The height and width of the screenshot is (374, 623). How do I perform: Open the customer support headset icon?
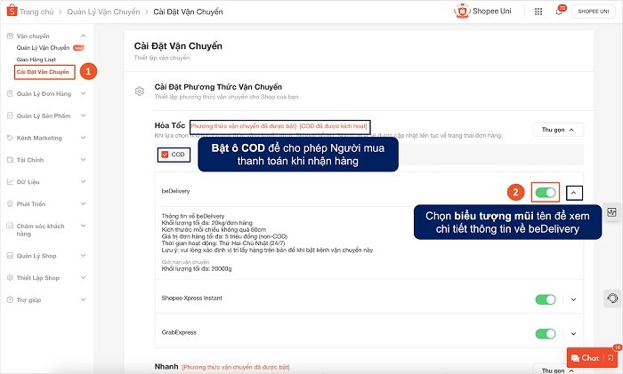pyautogui.click(x=611, y=298)
